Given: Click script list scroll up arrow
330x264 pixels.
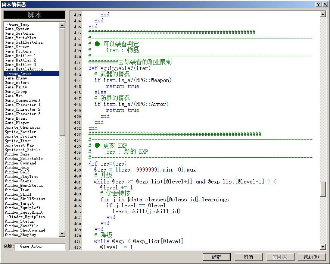Looking at the screenshot, I should tap(62, 25).
